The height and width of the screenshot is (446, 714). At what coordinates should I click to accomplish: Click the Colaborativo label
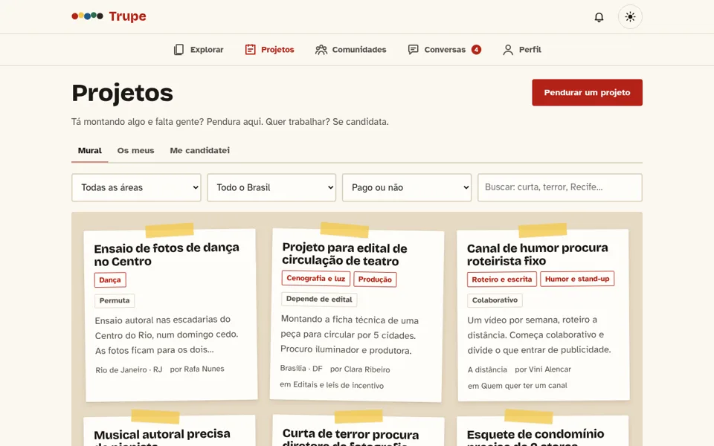tap(495, 300)
